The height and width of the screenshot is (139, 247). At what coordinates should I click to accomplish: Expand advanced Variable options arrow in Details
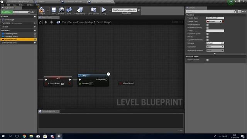coord(215,54)
